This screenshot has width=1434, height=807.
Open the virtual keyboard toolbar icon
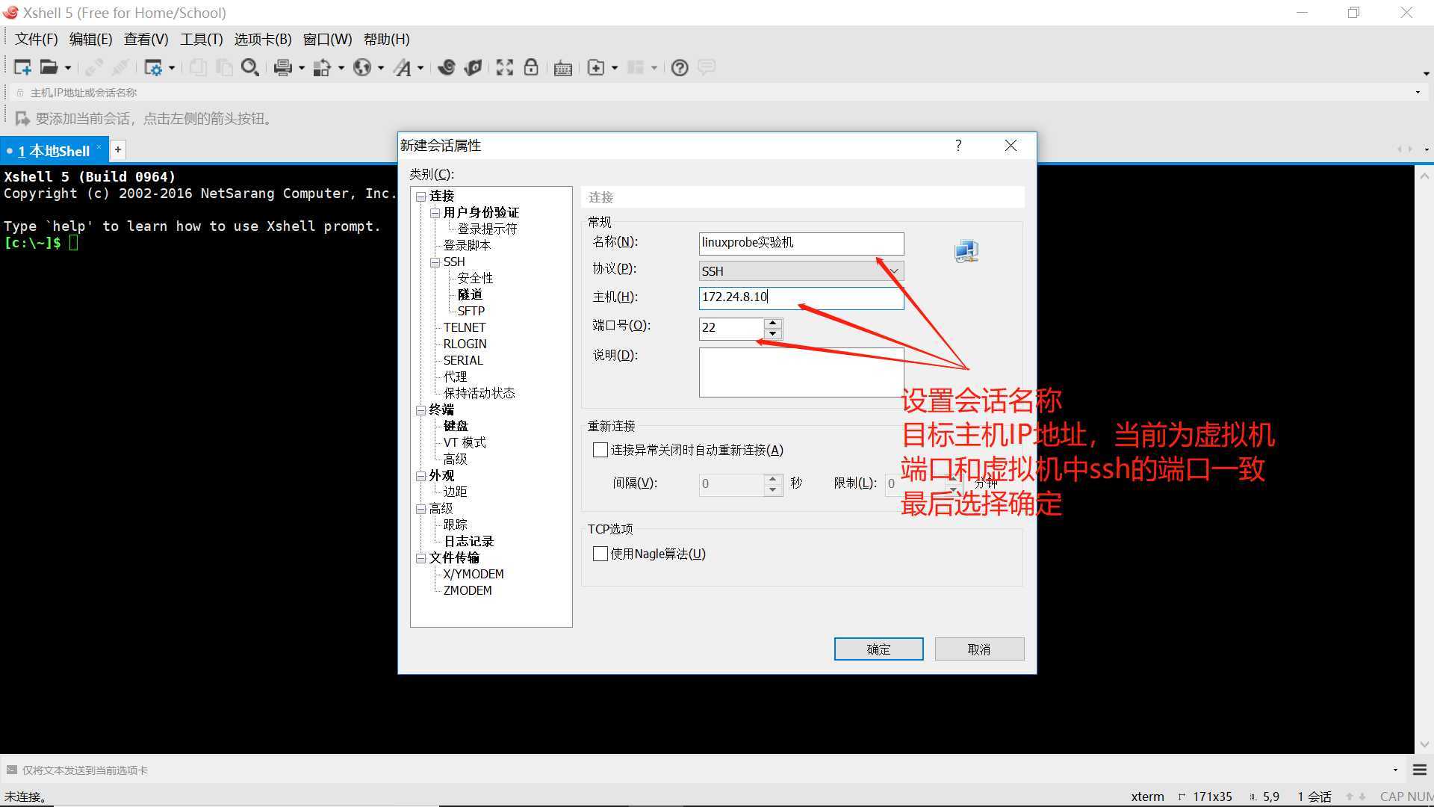pyautogui.click(x=563, y=68)
